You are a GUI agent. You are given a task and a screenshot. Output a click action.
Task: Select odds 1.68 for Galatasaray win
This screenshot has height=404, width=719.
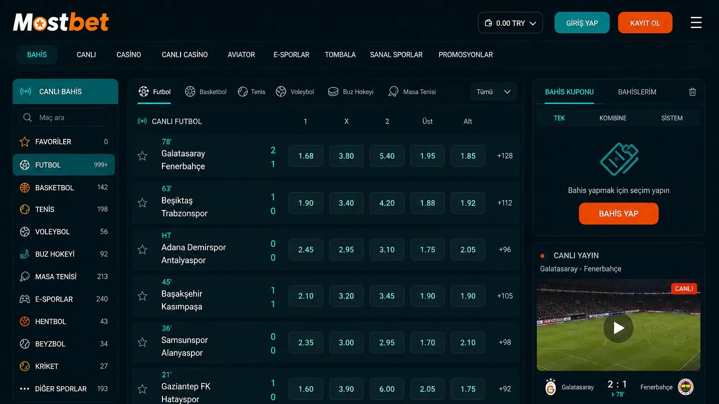306,156
